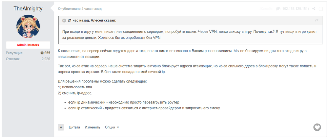Click the quote header '21 час назад, Алесей сказал'
The height and width of the screenshot is (138, 328).
(x=92, y=20)
